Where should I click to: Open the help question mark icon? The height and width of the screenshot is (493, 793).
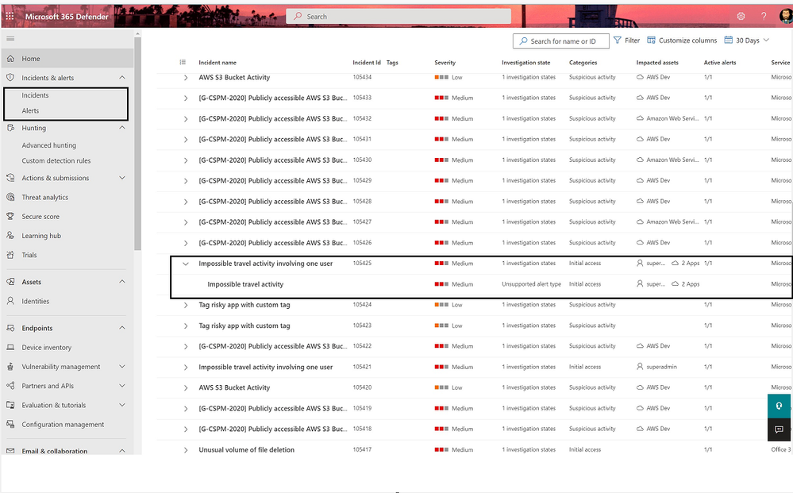pyautogui.click(x=764, y=16)
